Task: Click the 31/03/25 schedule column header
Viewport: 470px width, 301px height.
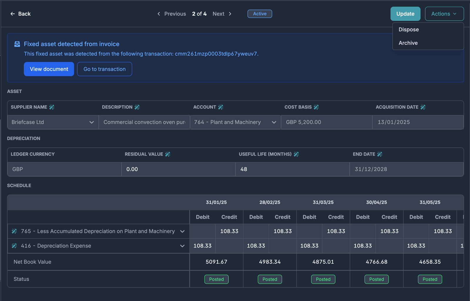Action: [x=323, y=202]
